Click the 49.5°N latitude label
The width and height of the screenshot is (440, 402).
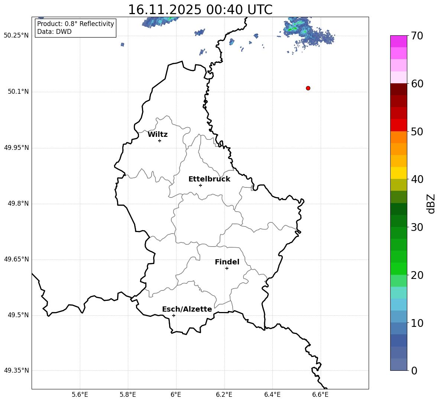[18, 315]
